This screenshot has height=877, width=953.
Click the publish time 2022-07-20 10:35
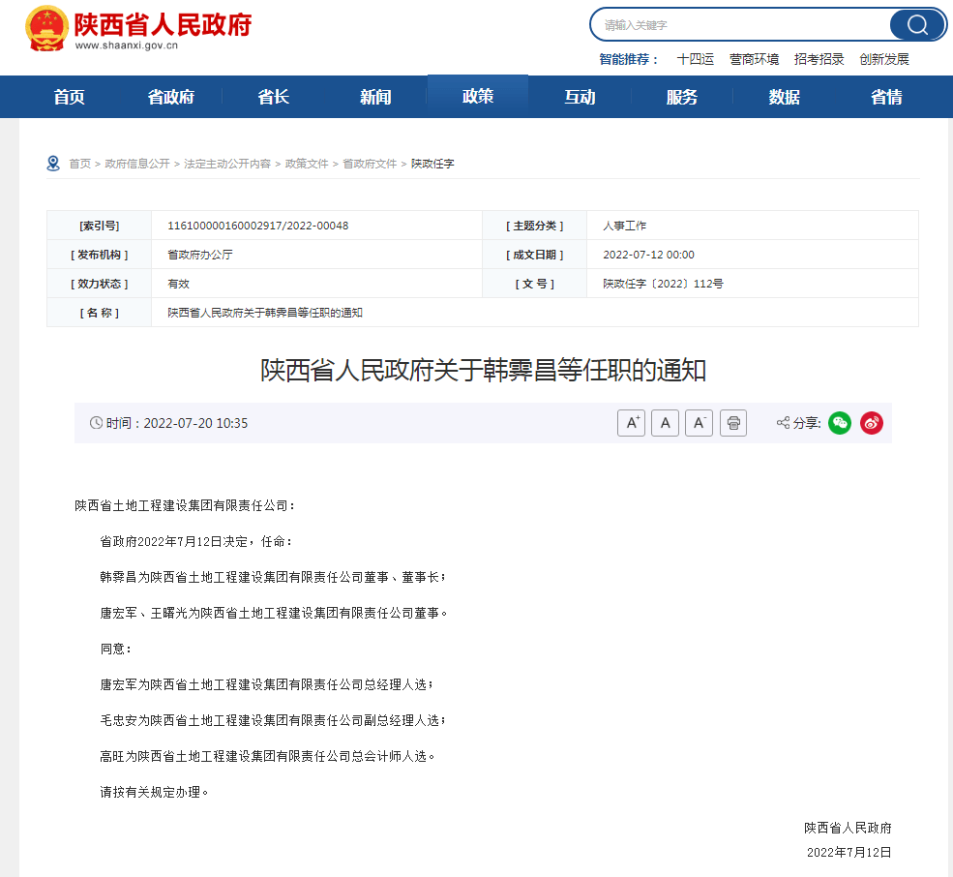(x=195, y=423)
